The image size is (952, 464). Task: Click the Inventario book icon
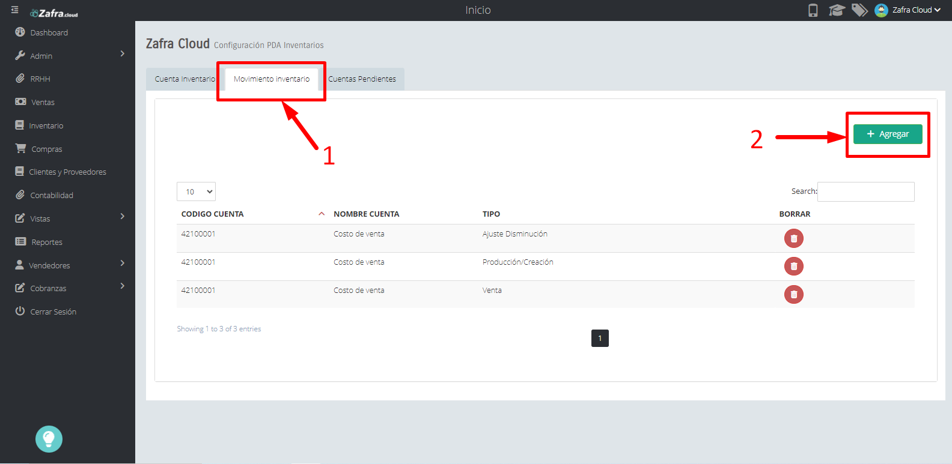20,125
